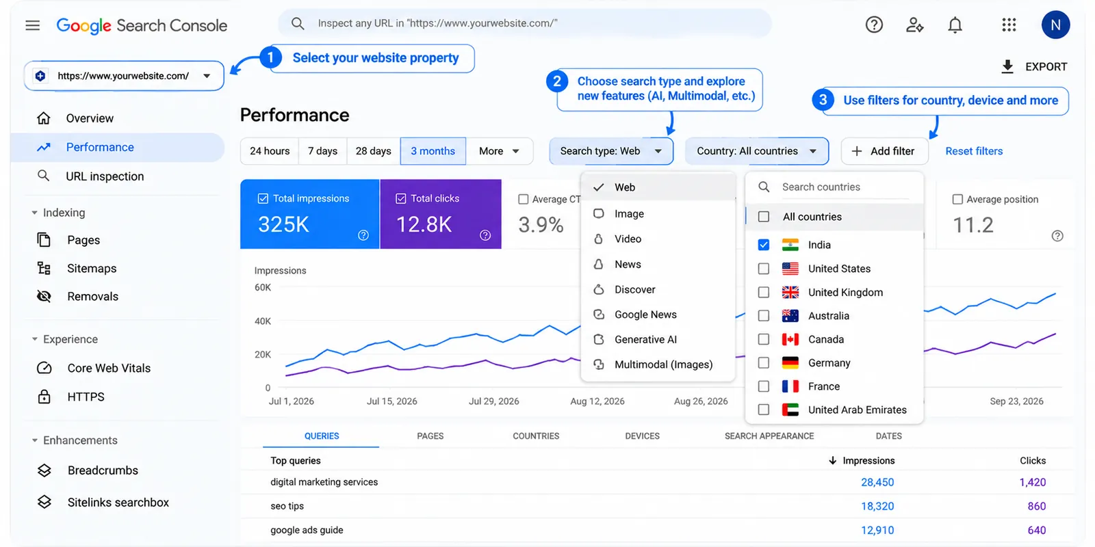Uncheck the India checkbox
1095x547 pixels.
(764, 245)
